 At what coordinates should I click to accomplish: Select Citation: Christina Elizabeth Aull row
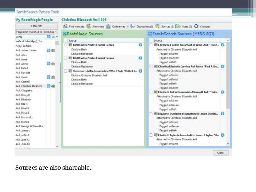point(89,75)
